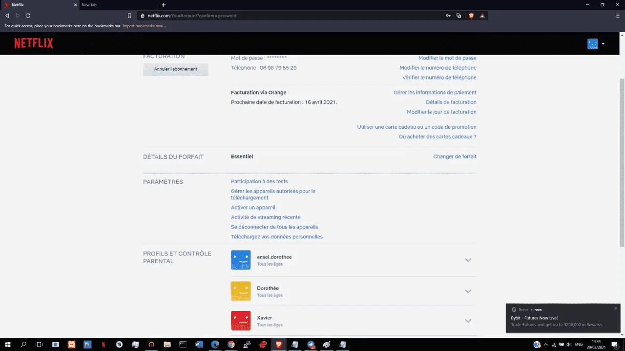Open the Windows Start menu
Image resolution: width=625 pixels, height=351 pixels.
pyautogui.click(x=8, y=344)
